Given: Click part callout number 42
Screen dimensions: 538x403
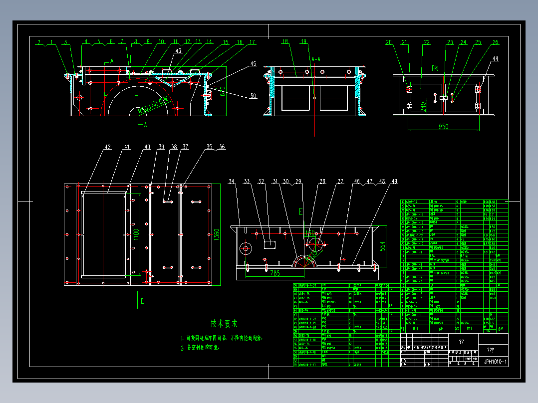Looking at the screenshot, I should pos(108,147).
